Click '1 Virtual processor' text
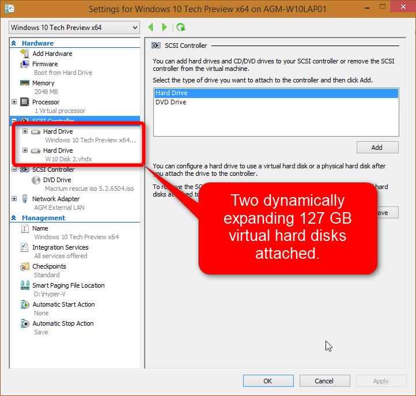Viewport: 416px width, 396px height. [x=60, y=111]
